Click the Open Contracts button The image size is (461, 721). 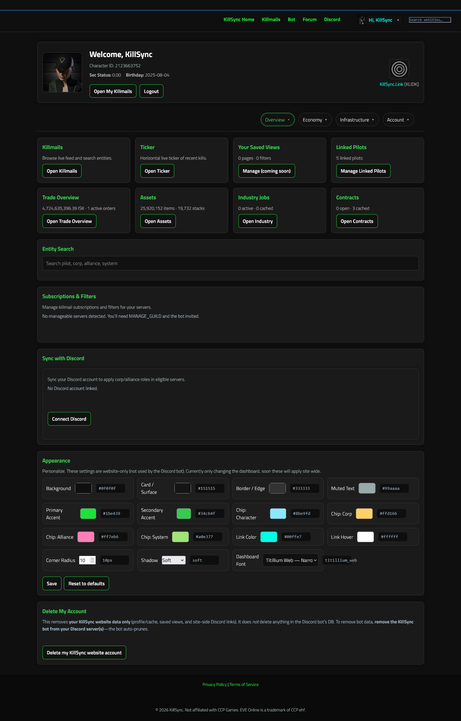[357, 221]
